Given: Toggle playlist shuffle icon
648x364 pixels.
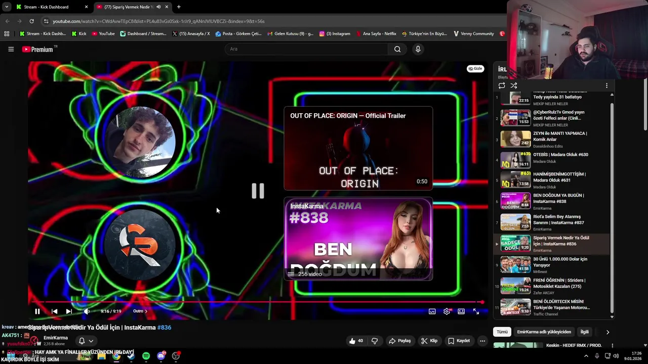Looking at the screenshot, I should pyautogui.click(x=514, y=85).
